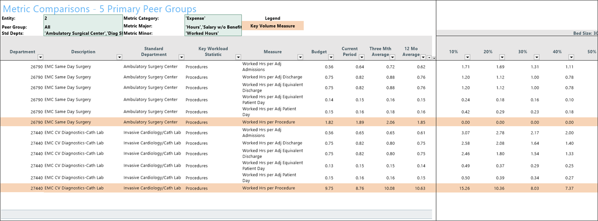Select the Metric Category cell 'Expense'
The image size is (598, 221).
[213, 18]
